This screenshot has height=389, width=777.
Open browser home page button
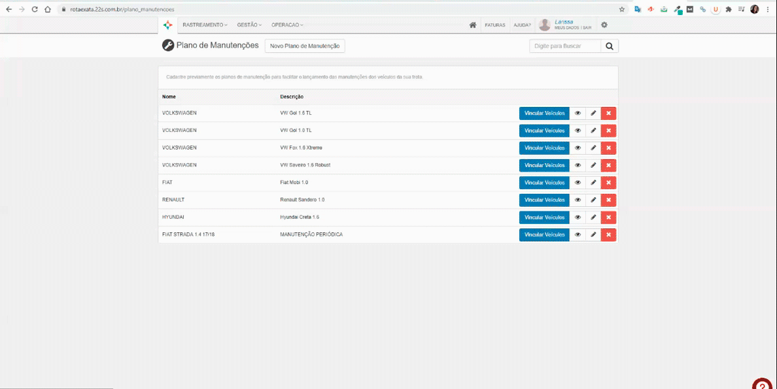48,9
